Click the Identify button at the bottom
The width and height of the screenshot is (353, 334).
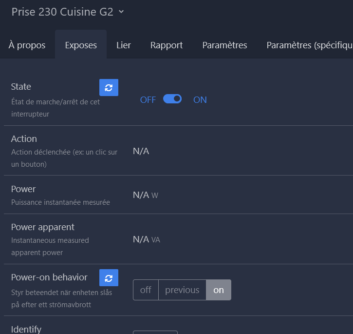coord(155,333)
